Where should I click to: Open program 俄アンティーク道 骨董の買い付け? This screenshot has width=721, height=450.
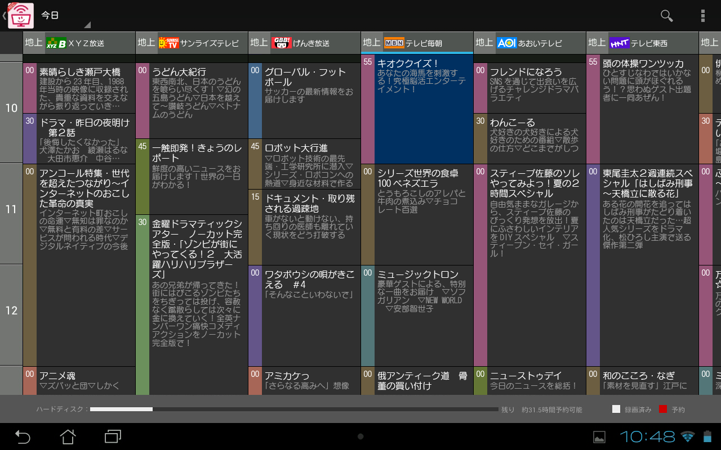tap(417, 381)
